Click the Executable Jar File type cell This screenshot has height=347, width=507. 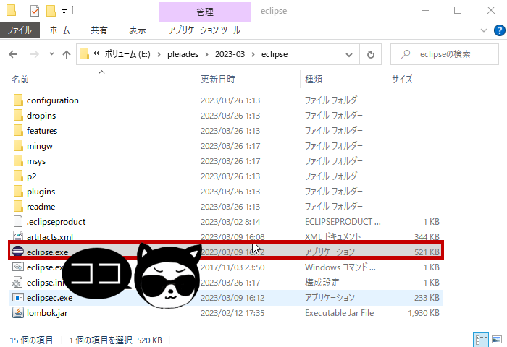pyautogui.click(x=339, y=313)
